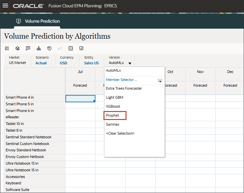This screenshot has width=244, height=193.
Task: Click the grid layout toolbar icon
Action: tap(71, 48)
